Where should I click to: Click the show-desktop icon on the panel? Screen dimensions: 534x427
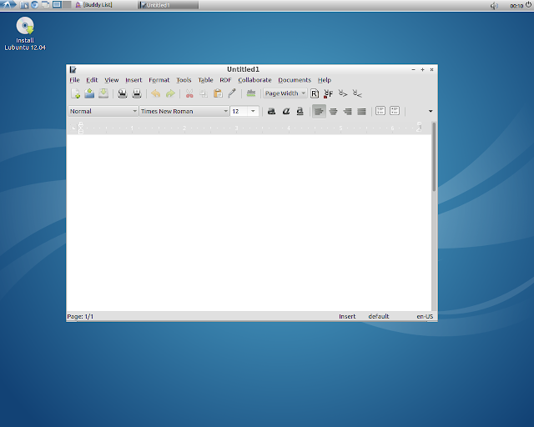coord(45,5)
